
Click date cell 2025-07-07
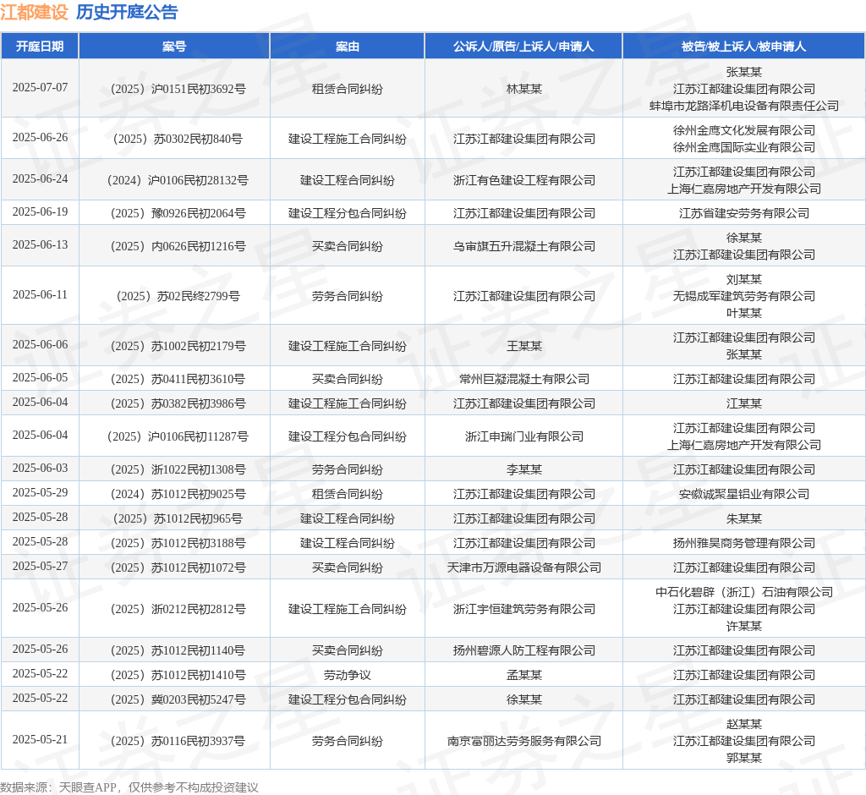tap(40, 88)
